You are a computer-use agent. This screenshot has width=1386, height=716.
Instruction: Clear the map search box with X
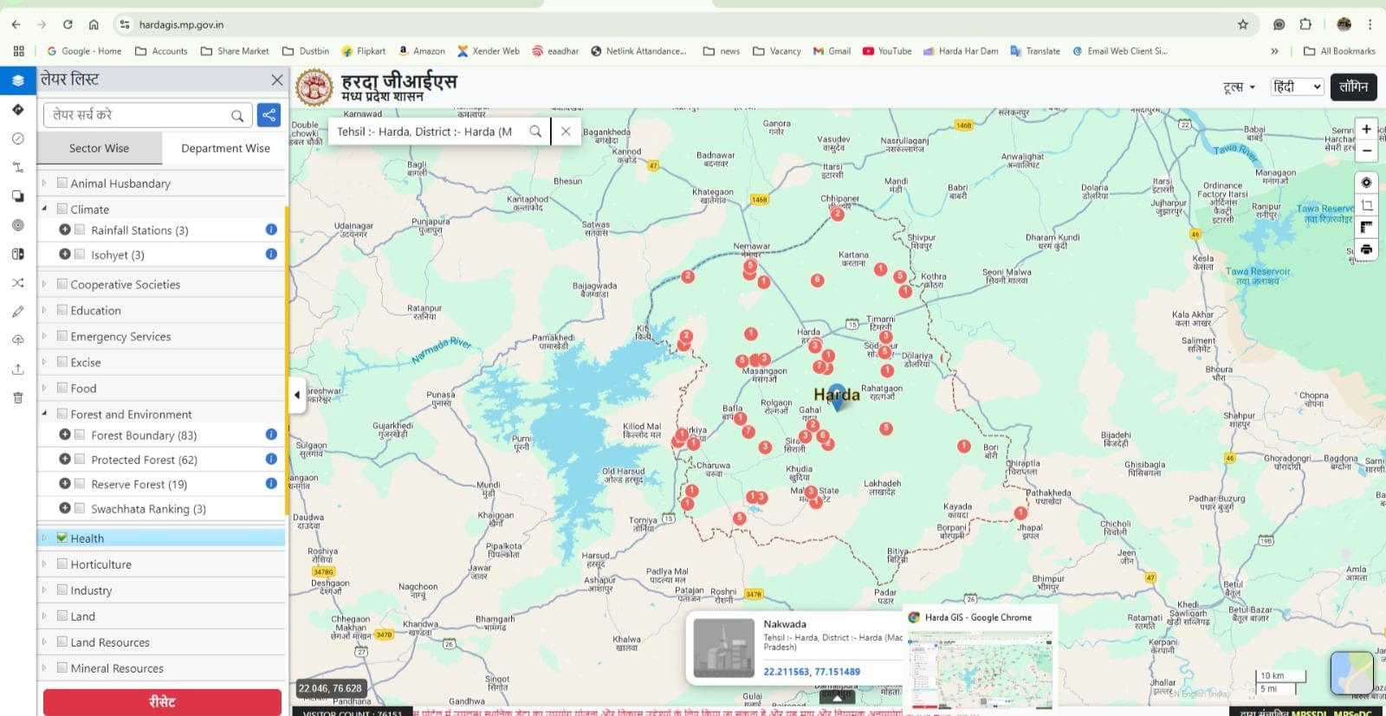(x=566, y=132)
